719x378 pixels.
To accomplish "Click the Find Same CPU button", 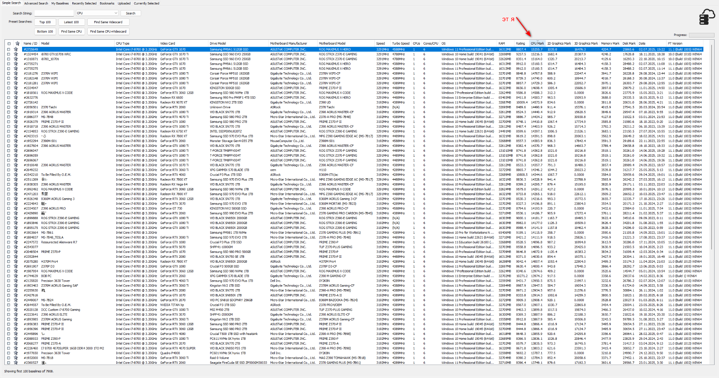I will [x=71, y=31].
